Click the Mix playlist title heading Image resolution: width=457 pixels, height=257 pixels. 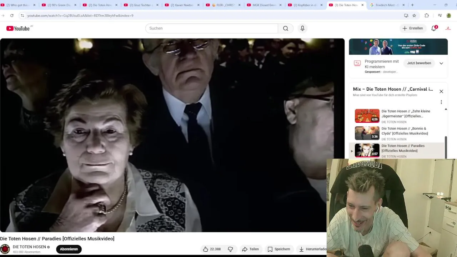[393, 89]
